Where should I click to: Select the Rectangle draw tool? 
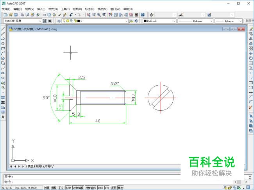click(x=3, y=48)
